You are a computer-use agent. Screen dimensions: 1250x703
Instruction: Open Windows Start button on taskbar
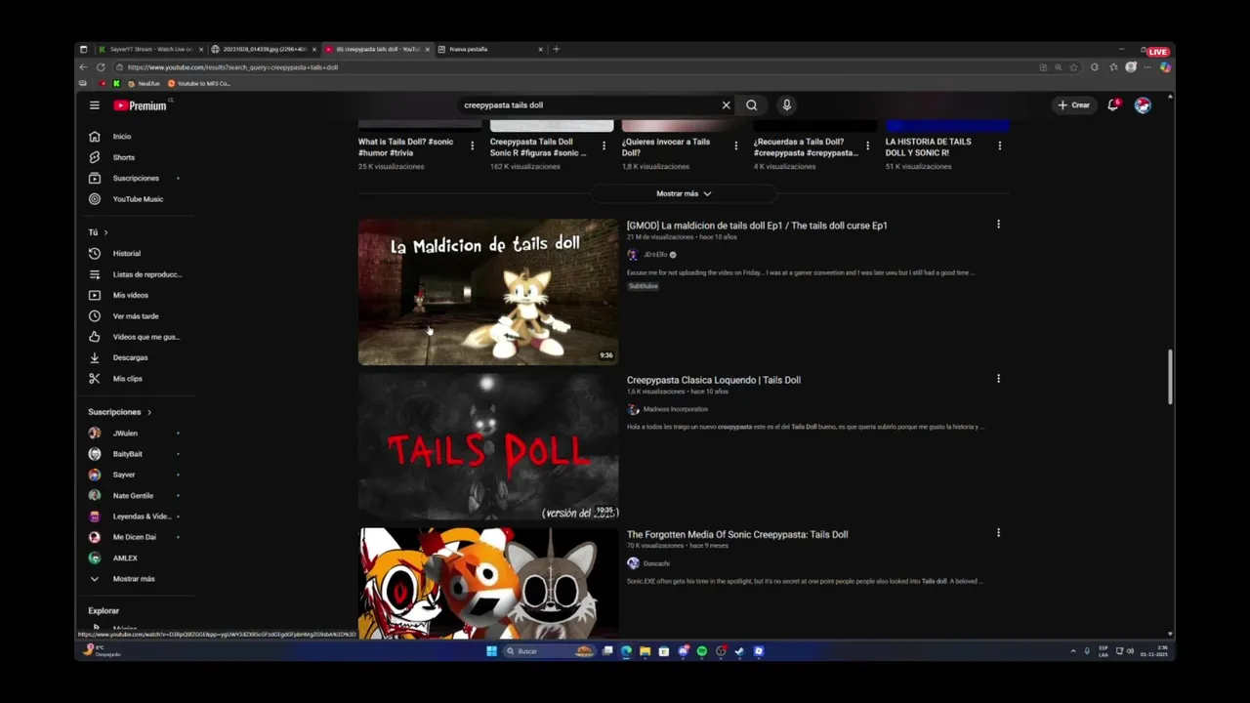coord(491,651)
